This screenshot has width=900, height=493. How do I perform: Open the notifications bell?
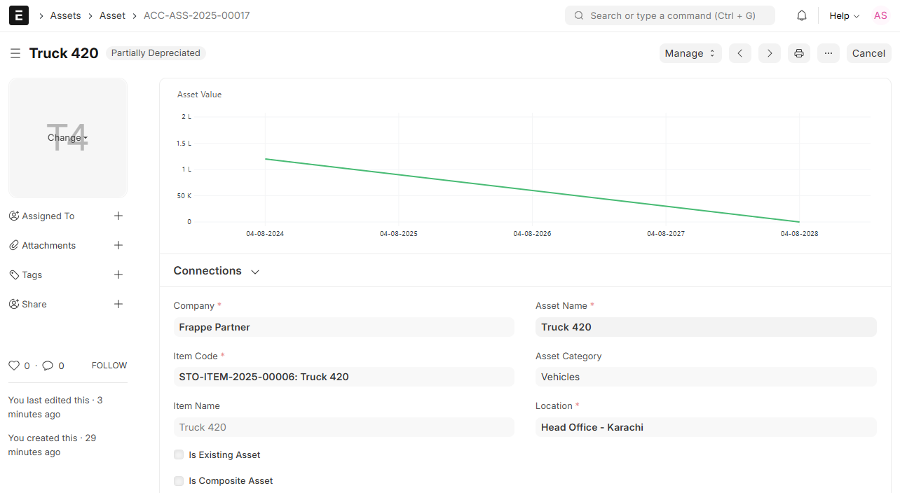point(802,15)
